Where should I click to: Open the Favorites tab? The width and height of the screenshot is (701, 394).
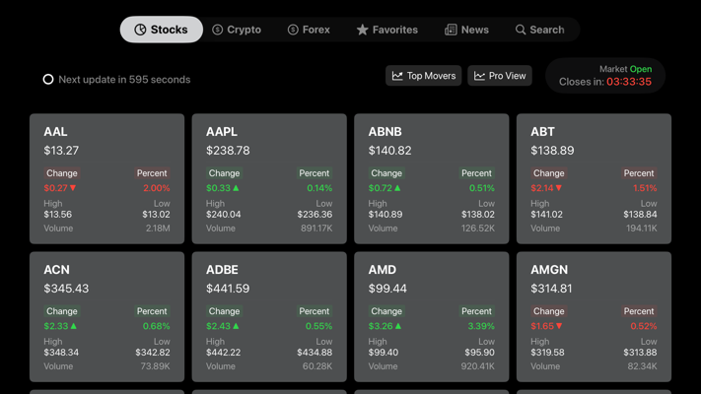tap(387, 30)
